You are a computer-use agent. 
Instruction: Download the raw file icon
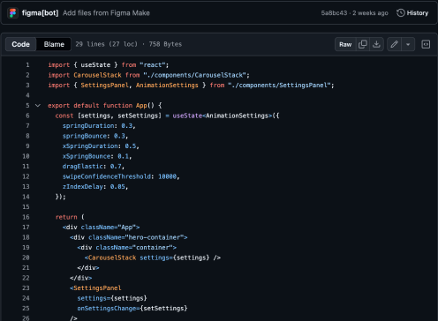click(376, 44)
